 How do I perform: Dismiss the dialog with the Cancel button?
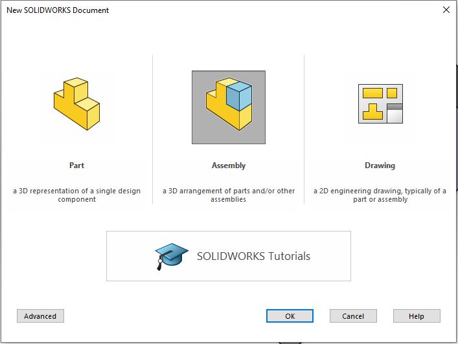(353, 316)
